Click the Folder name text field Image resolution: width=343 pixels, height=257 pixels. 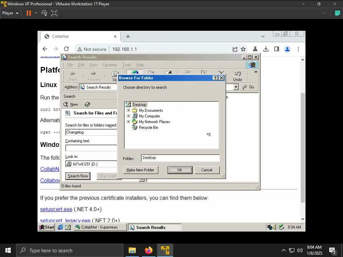180,158
